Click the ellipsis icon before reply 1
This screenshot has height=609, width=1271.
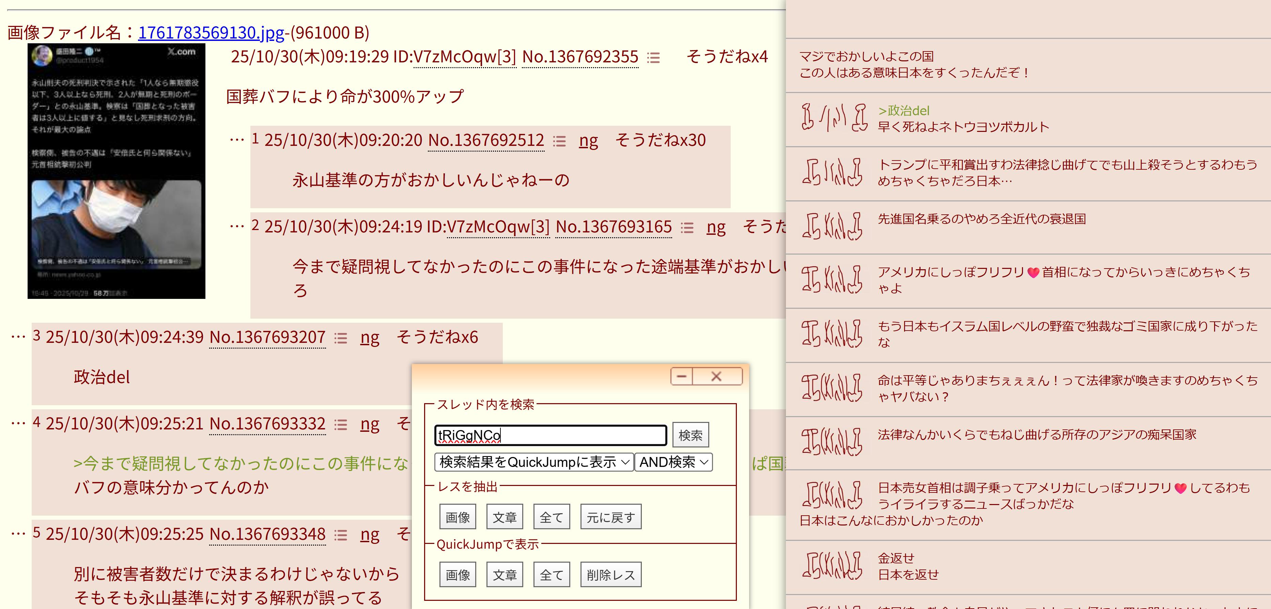pos(237,140)
